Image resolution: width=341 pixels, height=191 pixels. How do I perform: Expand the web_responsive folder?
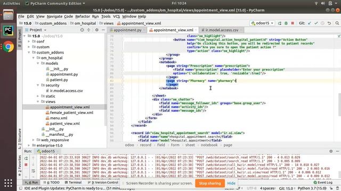[33, 140]
